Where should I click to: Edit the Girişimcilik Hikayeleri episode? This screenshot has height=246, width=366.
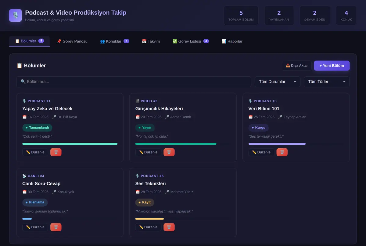click(148, 152)
